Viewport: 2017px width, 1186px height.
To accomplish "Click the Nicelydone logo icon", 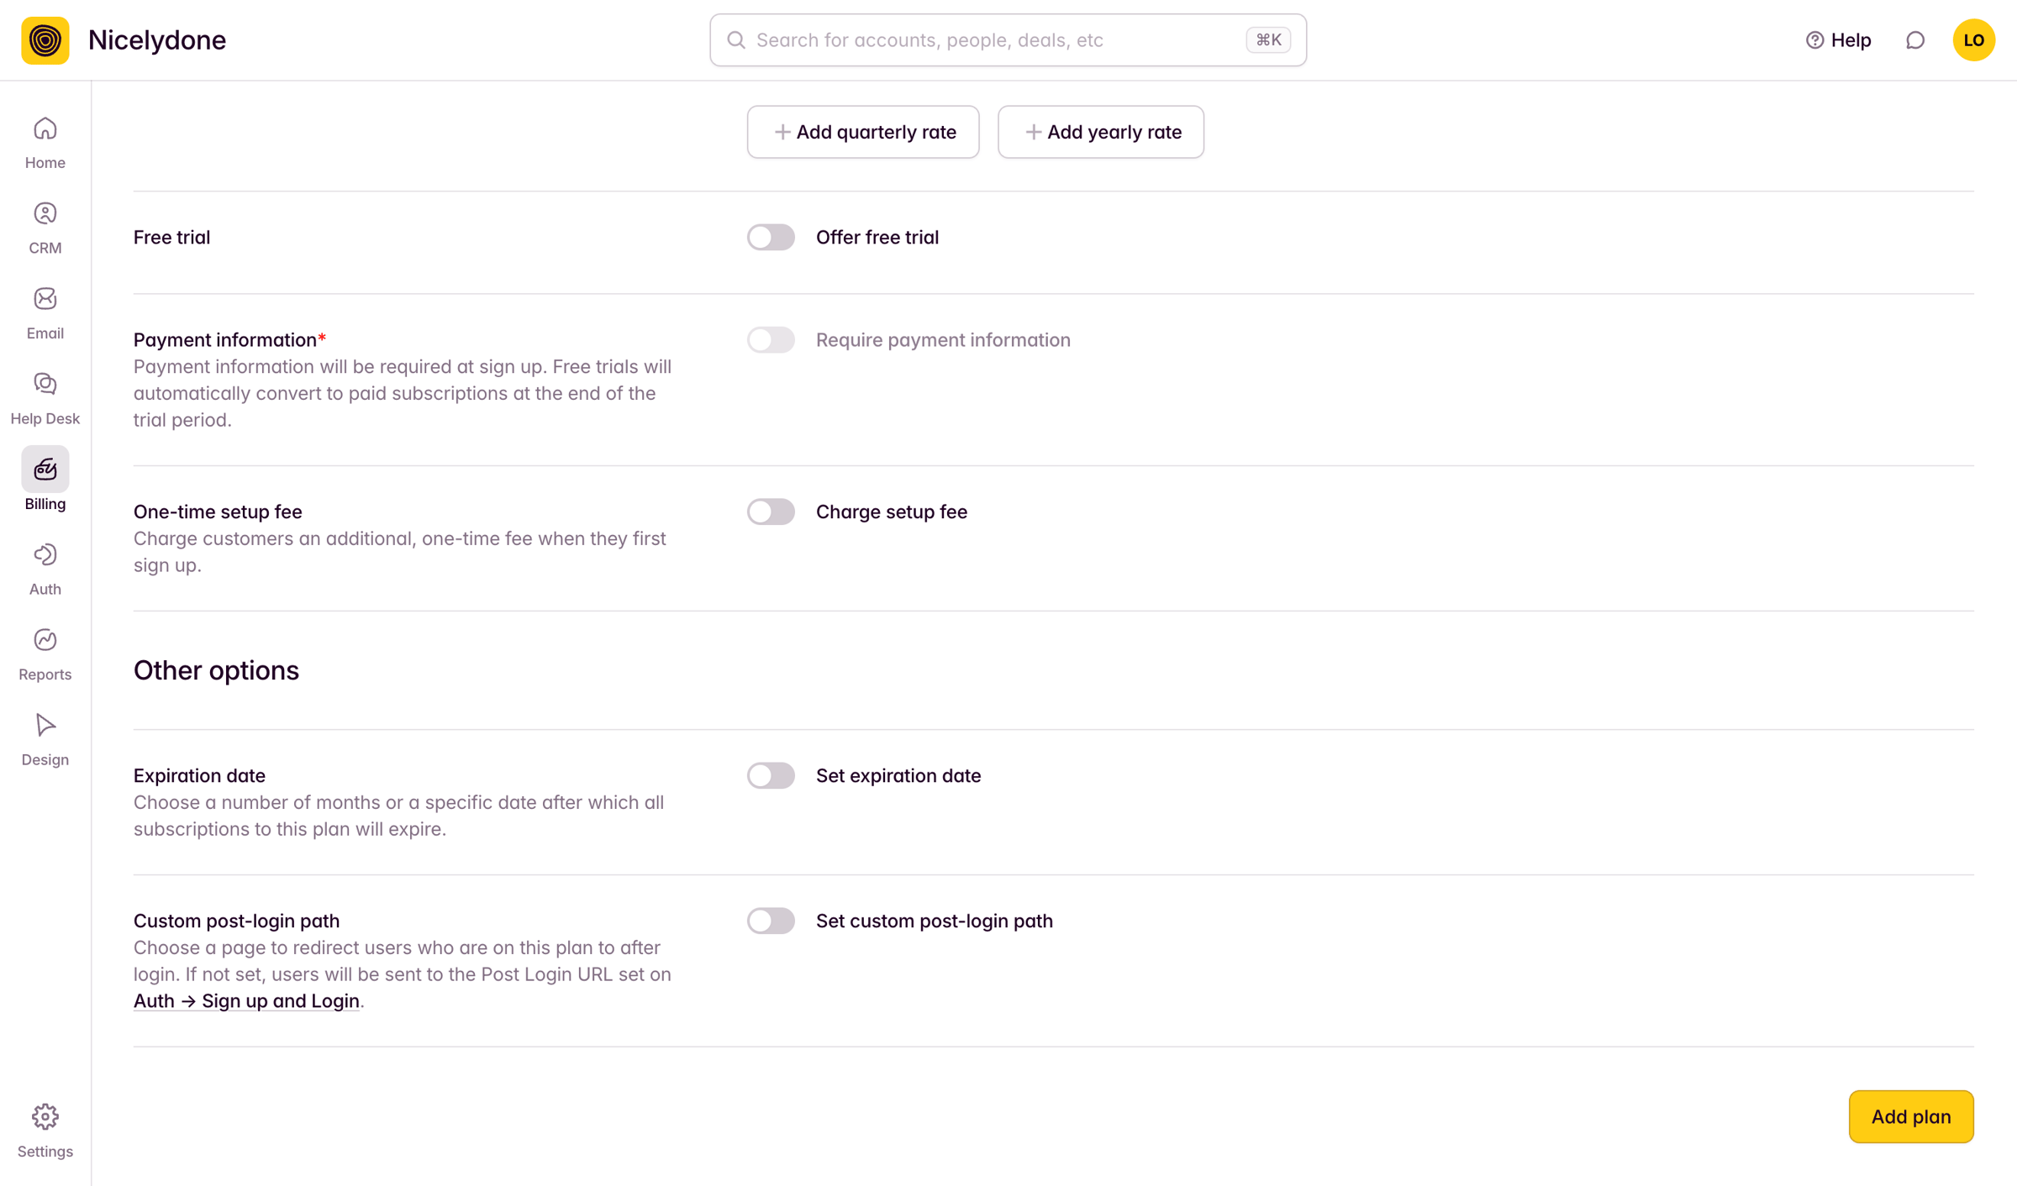I will pos(45,40).
